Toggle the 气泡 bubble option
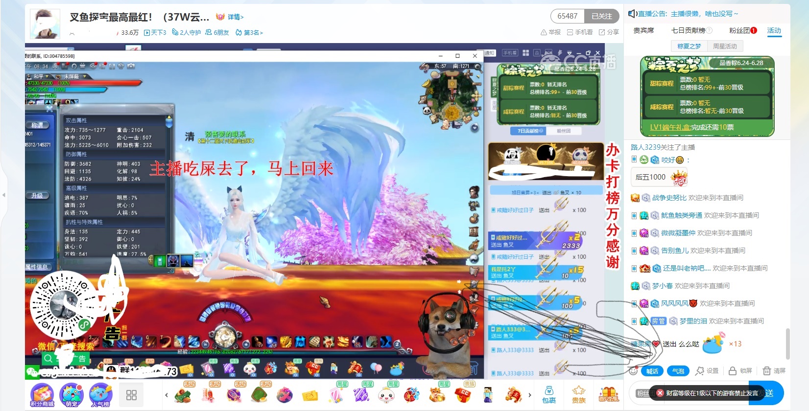Viewport: 809px width, 411px height. tap(678, 371)
